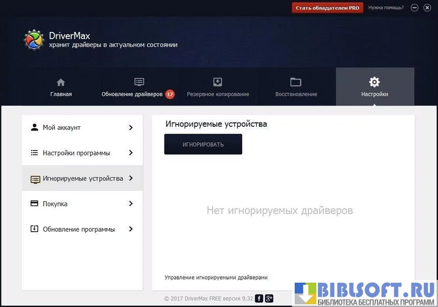The width and height of the screenshot is (438, 307).
Task: Expand the Мой аккаунт chevron arrow
Action: pyautogui.click(x=131, y=128)
